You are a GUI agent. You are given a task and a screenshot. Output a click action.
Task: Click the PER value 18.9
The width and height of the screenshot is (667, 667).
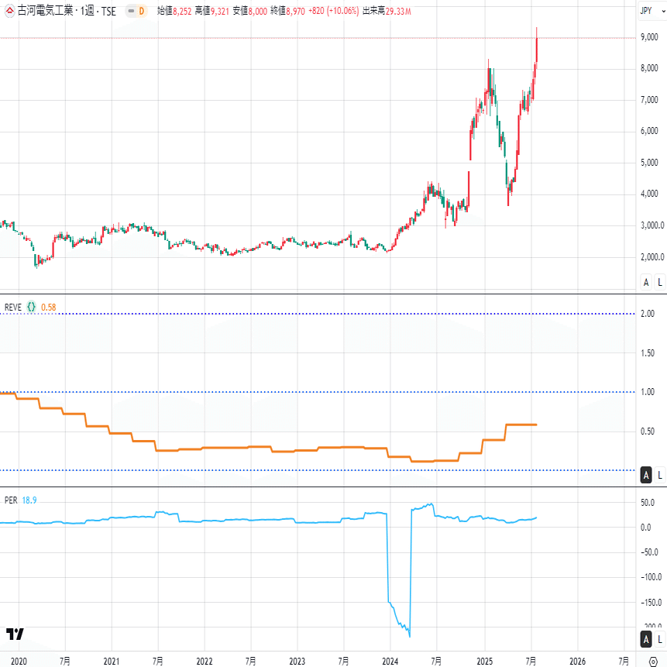pos(29,500)
